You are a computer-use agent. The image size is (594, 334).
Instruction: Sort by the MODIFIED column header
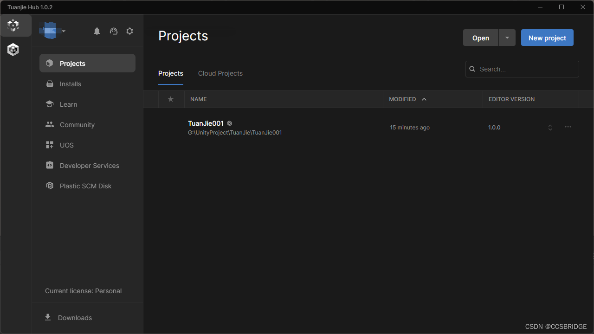(x=402, y=99)
